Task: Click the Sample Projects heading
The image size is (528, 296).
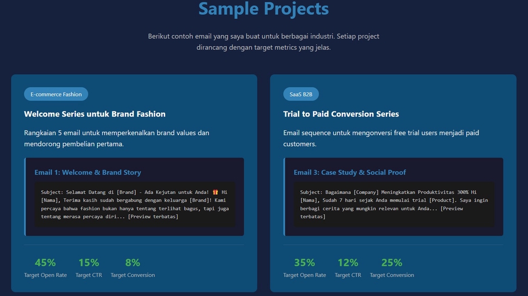Action: point(263,9)
